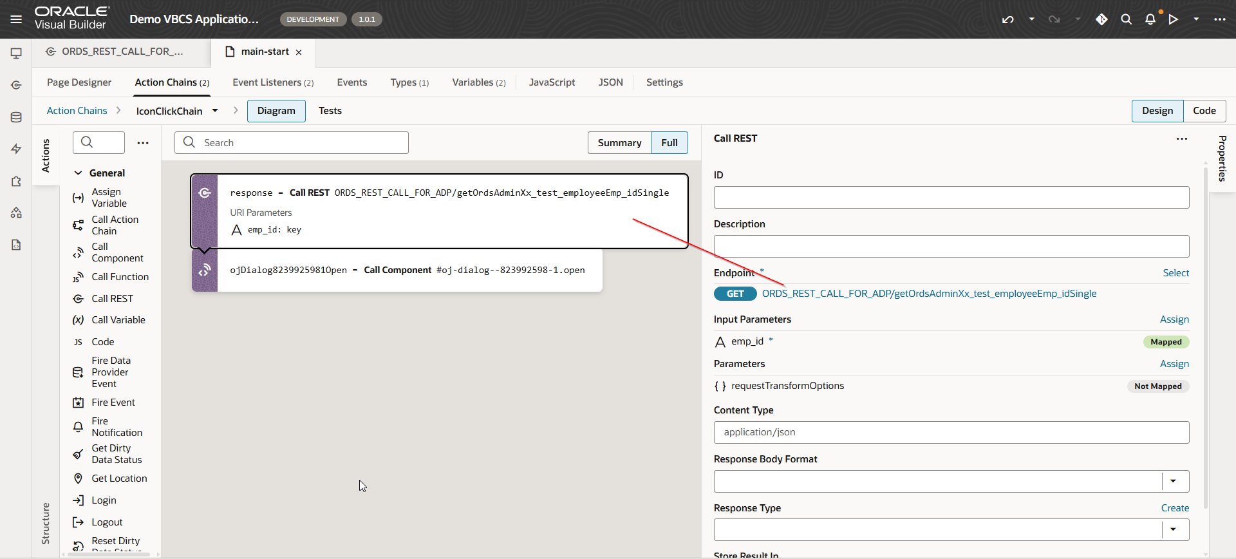This screenshot has width=1236, height=559.
Task: Select Call REST action in palette
Action: 112,299
